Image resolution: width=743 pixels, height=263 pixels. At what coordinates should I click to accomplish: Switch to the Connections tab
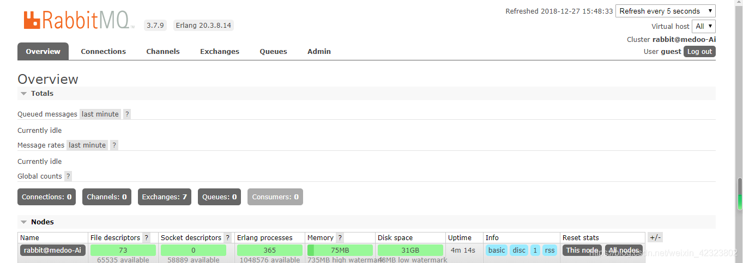[104, 51]
